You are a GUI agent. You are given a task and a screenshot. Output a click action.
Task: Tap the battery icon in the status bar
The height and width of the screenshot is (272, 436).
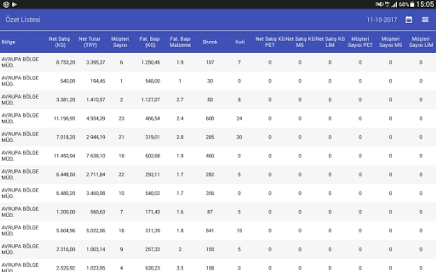pos(412,4)
